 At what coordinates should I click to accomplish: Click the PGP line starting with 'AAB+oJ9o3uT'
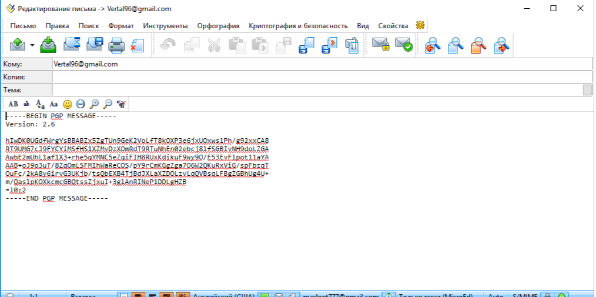tap(137, 166)
